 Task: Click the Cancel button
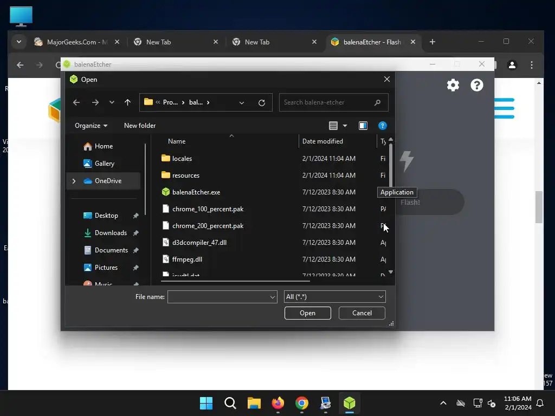pos(362,313)
